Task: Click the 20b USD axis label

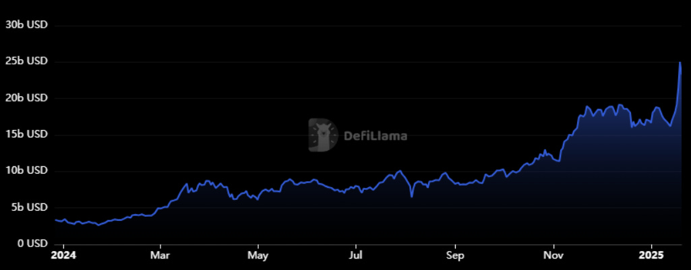Action: point(26,98)
